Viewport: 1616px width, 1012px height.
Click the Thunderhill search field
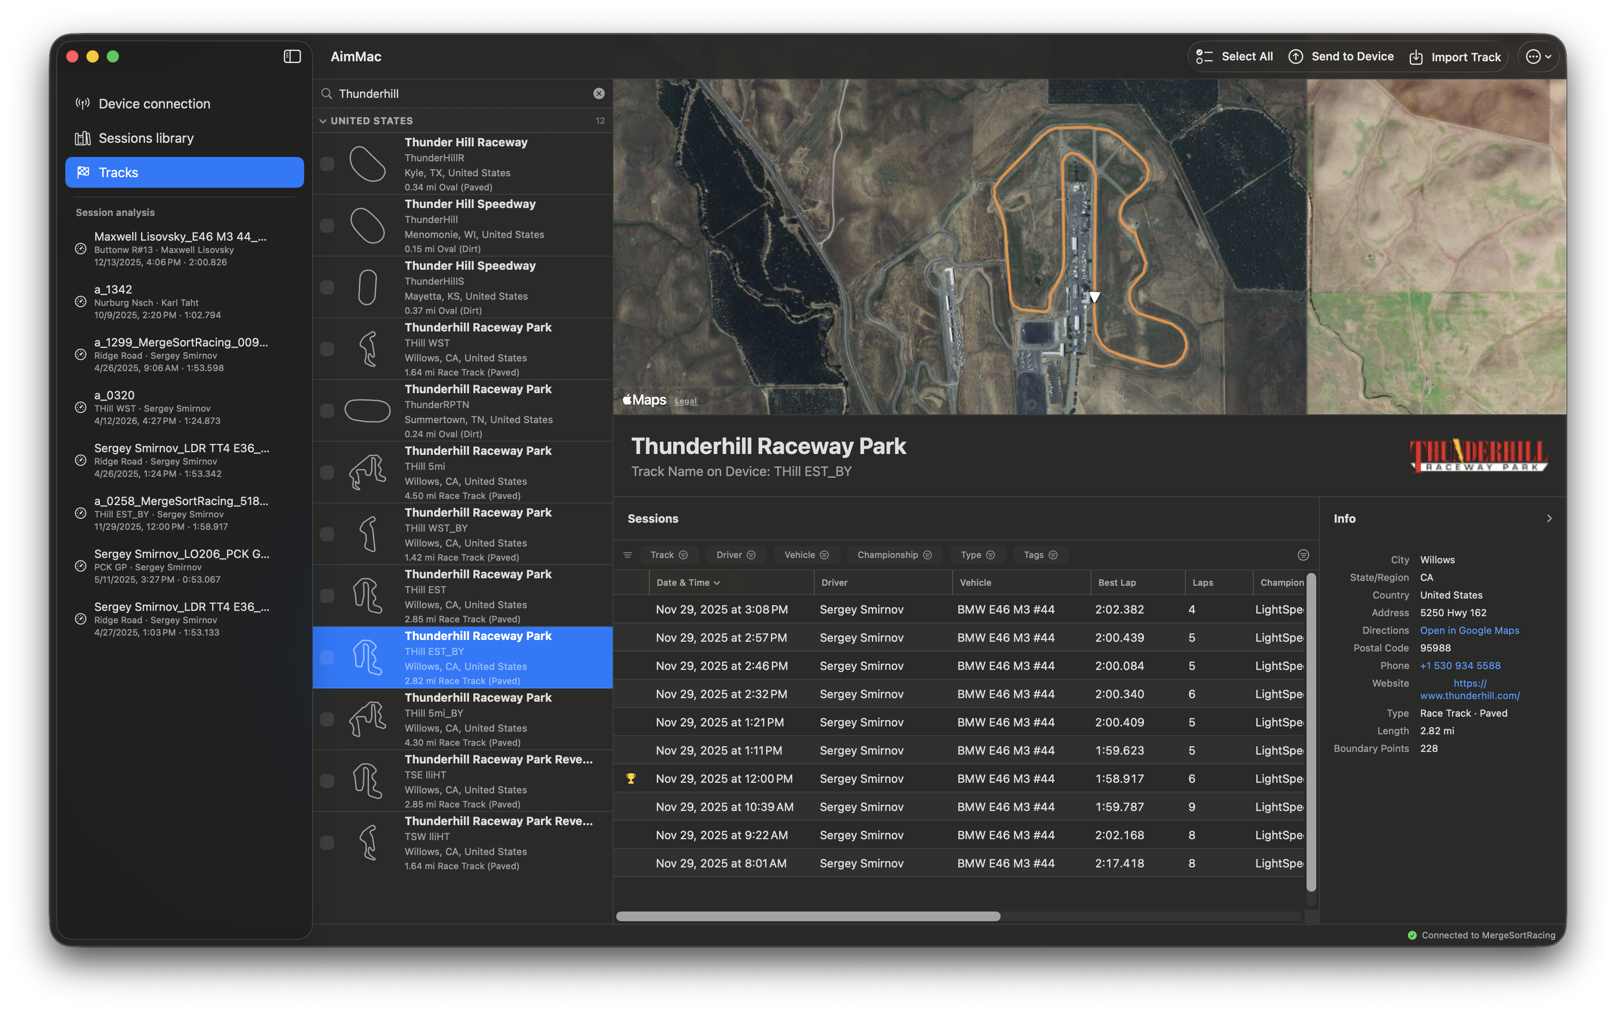click(462, 94)
